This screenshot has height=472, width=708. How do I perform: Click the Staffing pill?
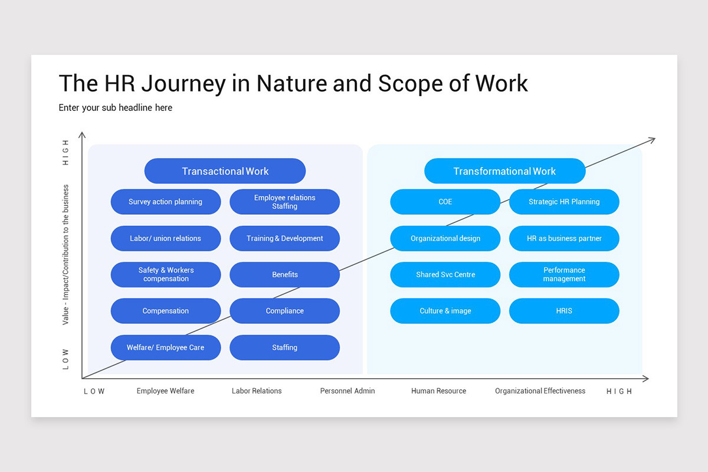[284, 348]
